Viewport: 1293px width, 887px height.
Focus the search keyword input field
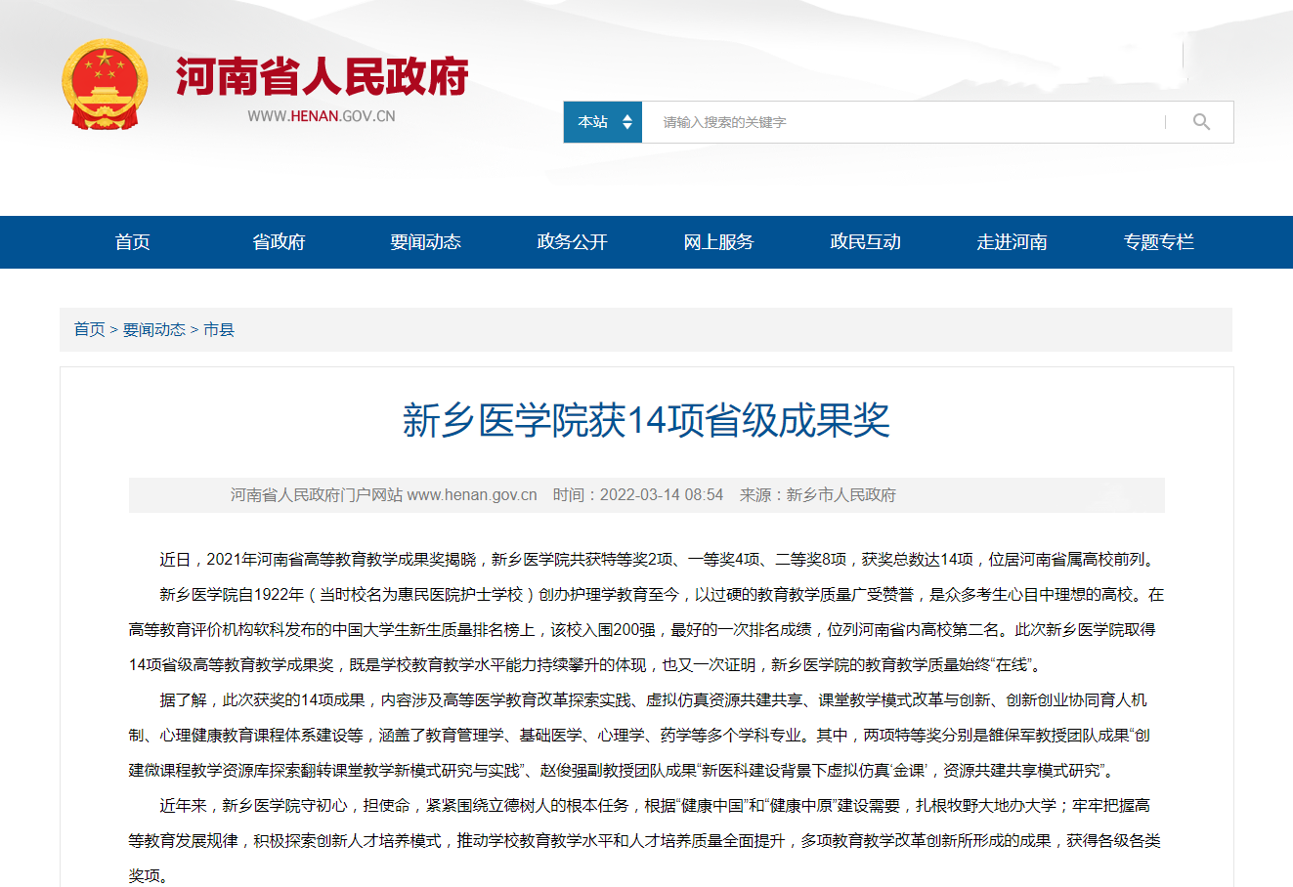[899, 122]
